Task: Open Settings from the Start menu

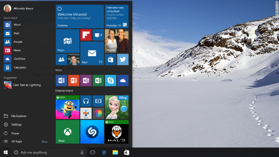Action: pyautogui.click(x=13, y=124)
